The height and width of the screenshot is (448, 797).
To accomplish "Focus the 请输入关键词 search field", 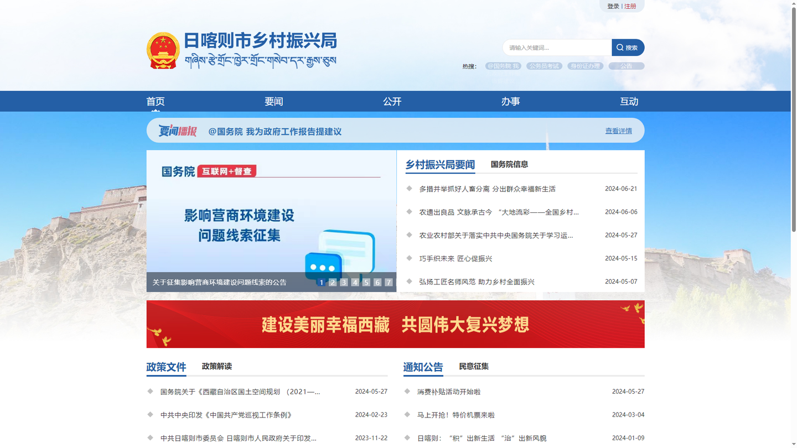I will [557, 48].
